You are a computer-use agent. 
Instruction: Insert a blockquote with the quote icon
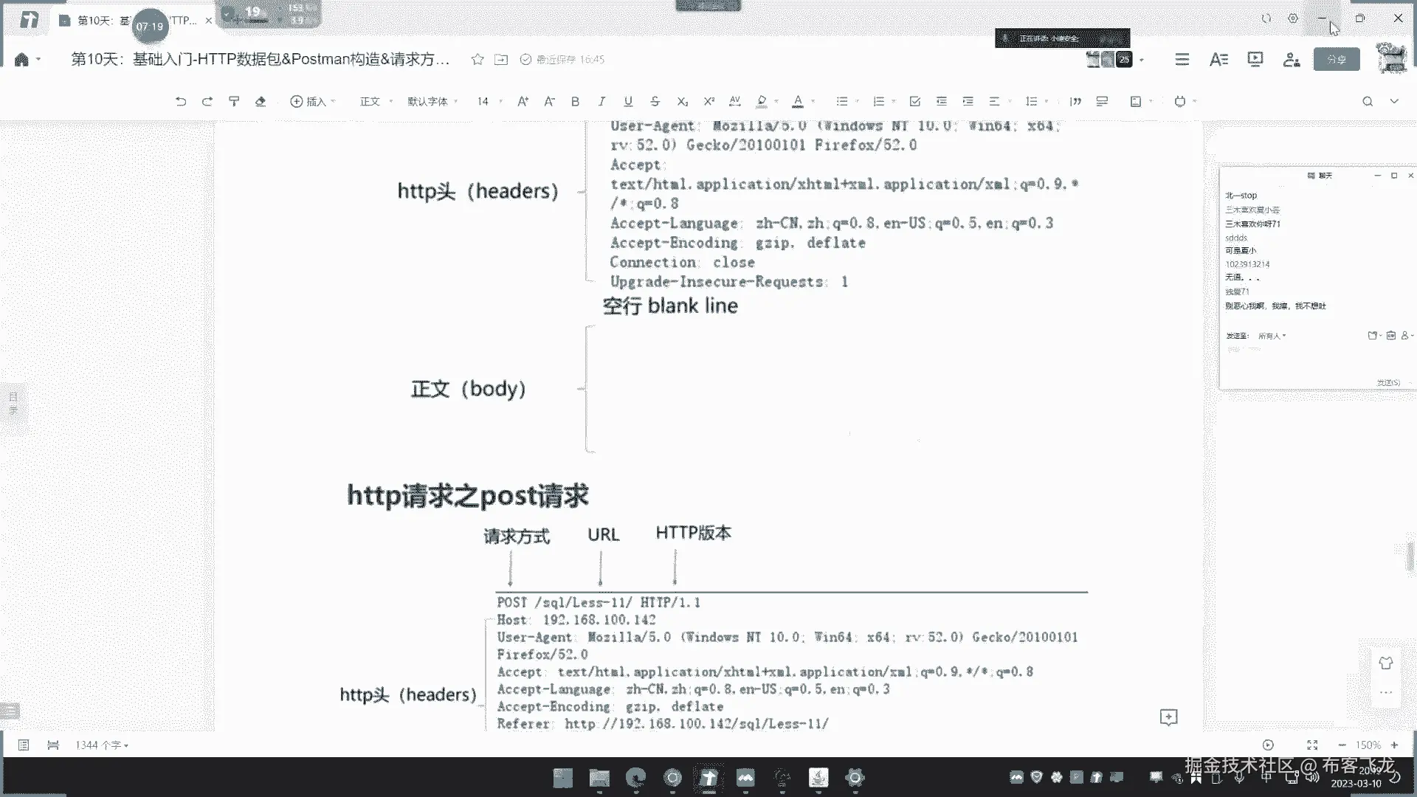[1076, 101]
